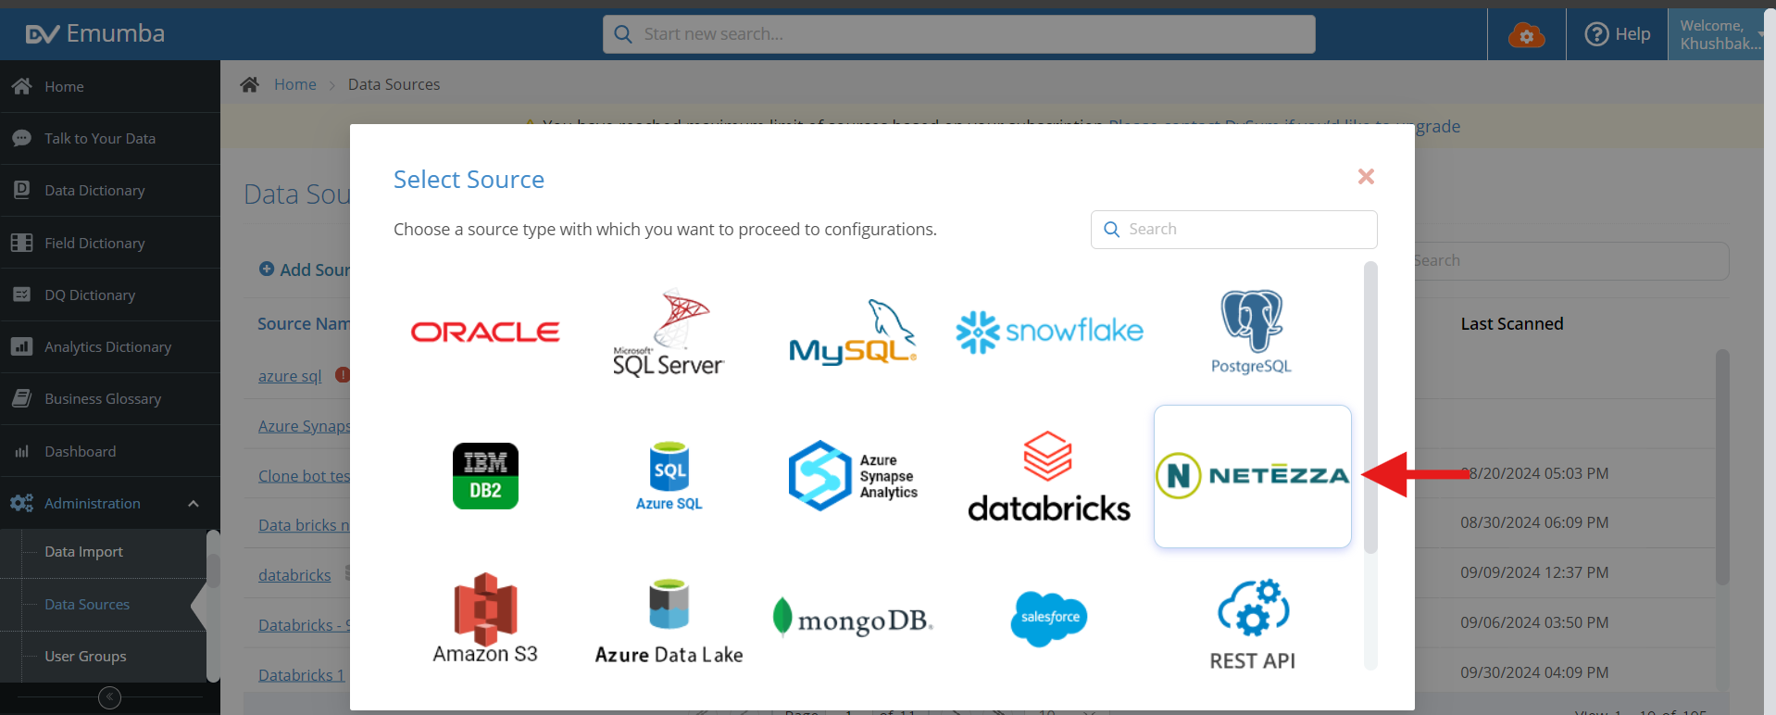Choose the PostgreSQL source
Screen dimensions: 1776x715
click(1251, 332)
